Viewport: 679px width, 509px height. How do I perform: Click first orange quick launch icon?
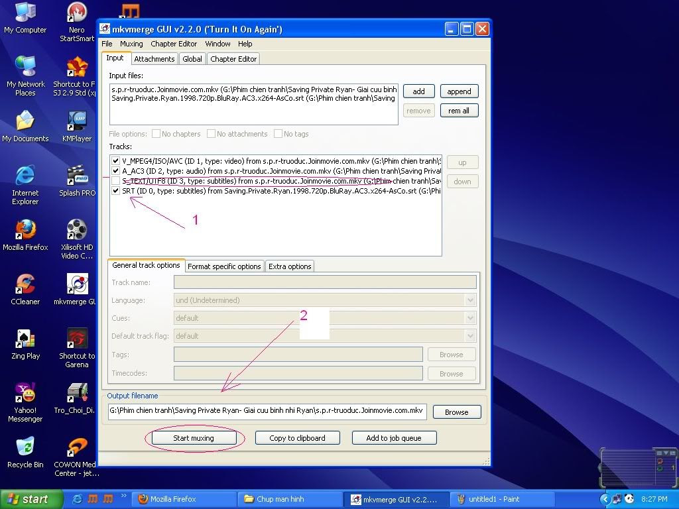point(92,499)
